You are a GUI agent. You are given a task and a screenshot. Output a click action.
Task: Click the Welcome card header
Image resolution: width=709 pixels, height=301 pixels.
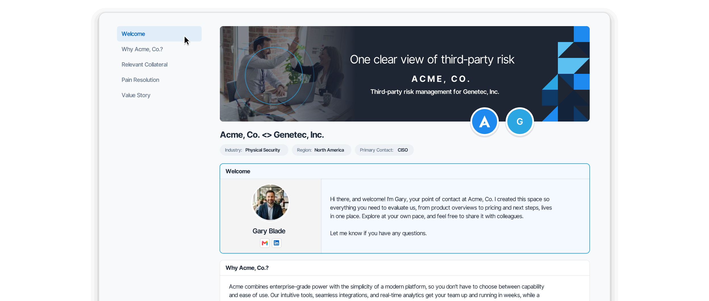coord(405,171)
